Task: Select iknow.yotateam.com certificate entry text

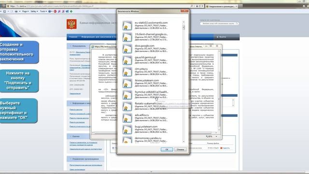Action: pyautogui.click(x=151, y=83)
